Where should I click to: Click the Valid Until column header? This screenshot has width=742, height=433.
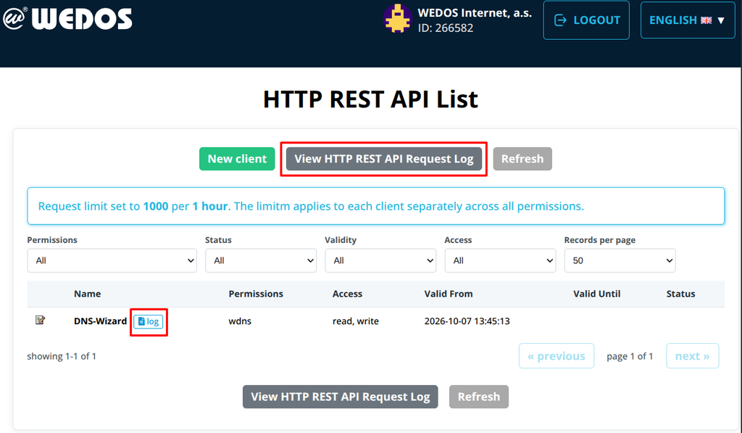(597, 294)
